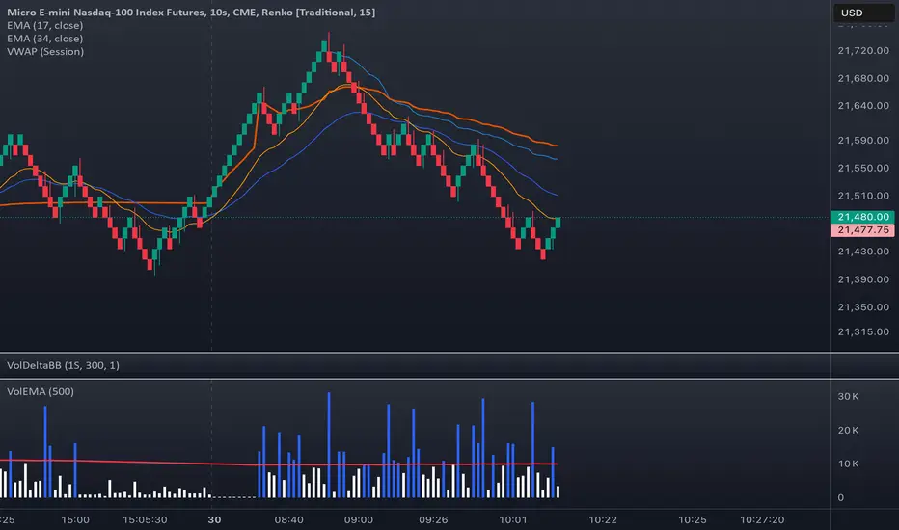Click the 30K volume axis label
Viewport: 899px width, 530px height.
(848, 396)
